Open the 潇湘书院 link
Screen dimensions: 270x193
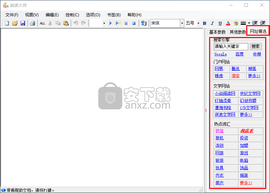click(x=223, y=108)
